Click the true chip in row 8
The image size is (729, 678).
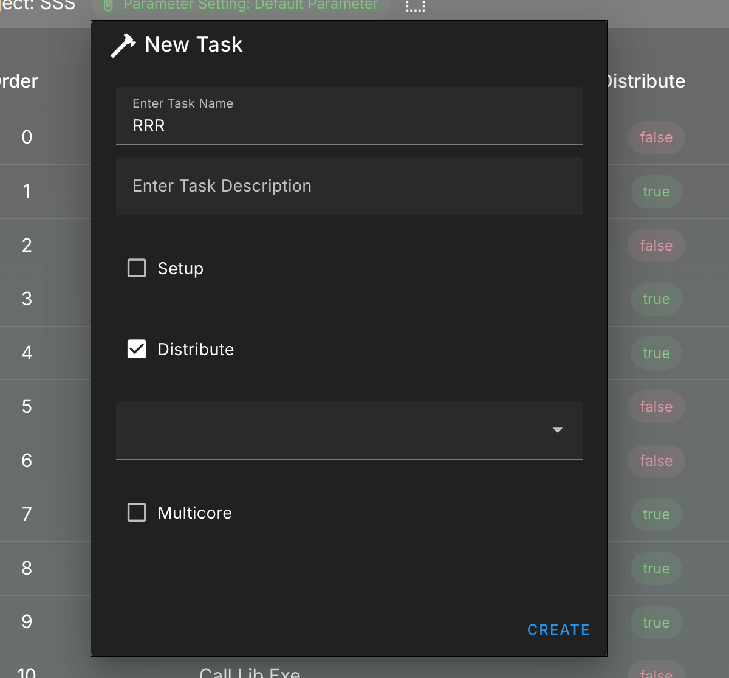click(x=656, y=569)
